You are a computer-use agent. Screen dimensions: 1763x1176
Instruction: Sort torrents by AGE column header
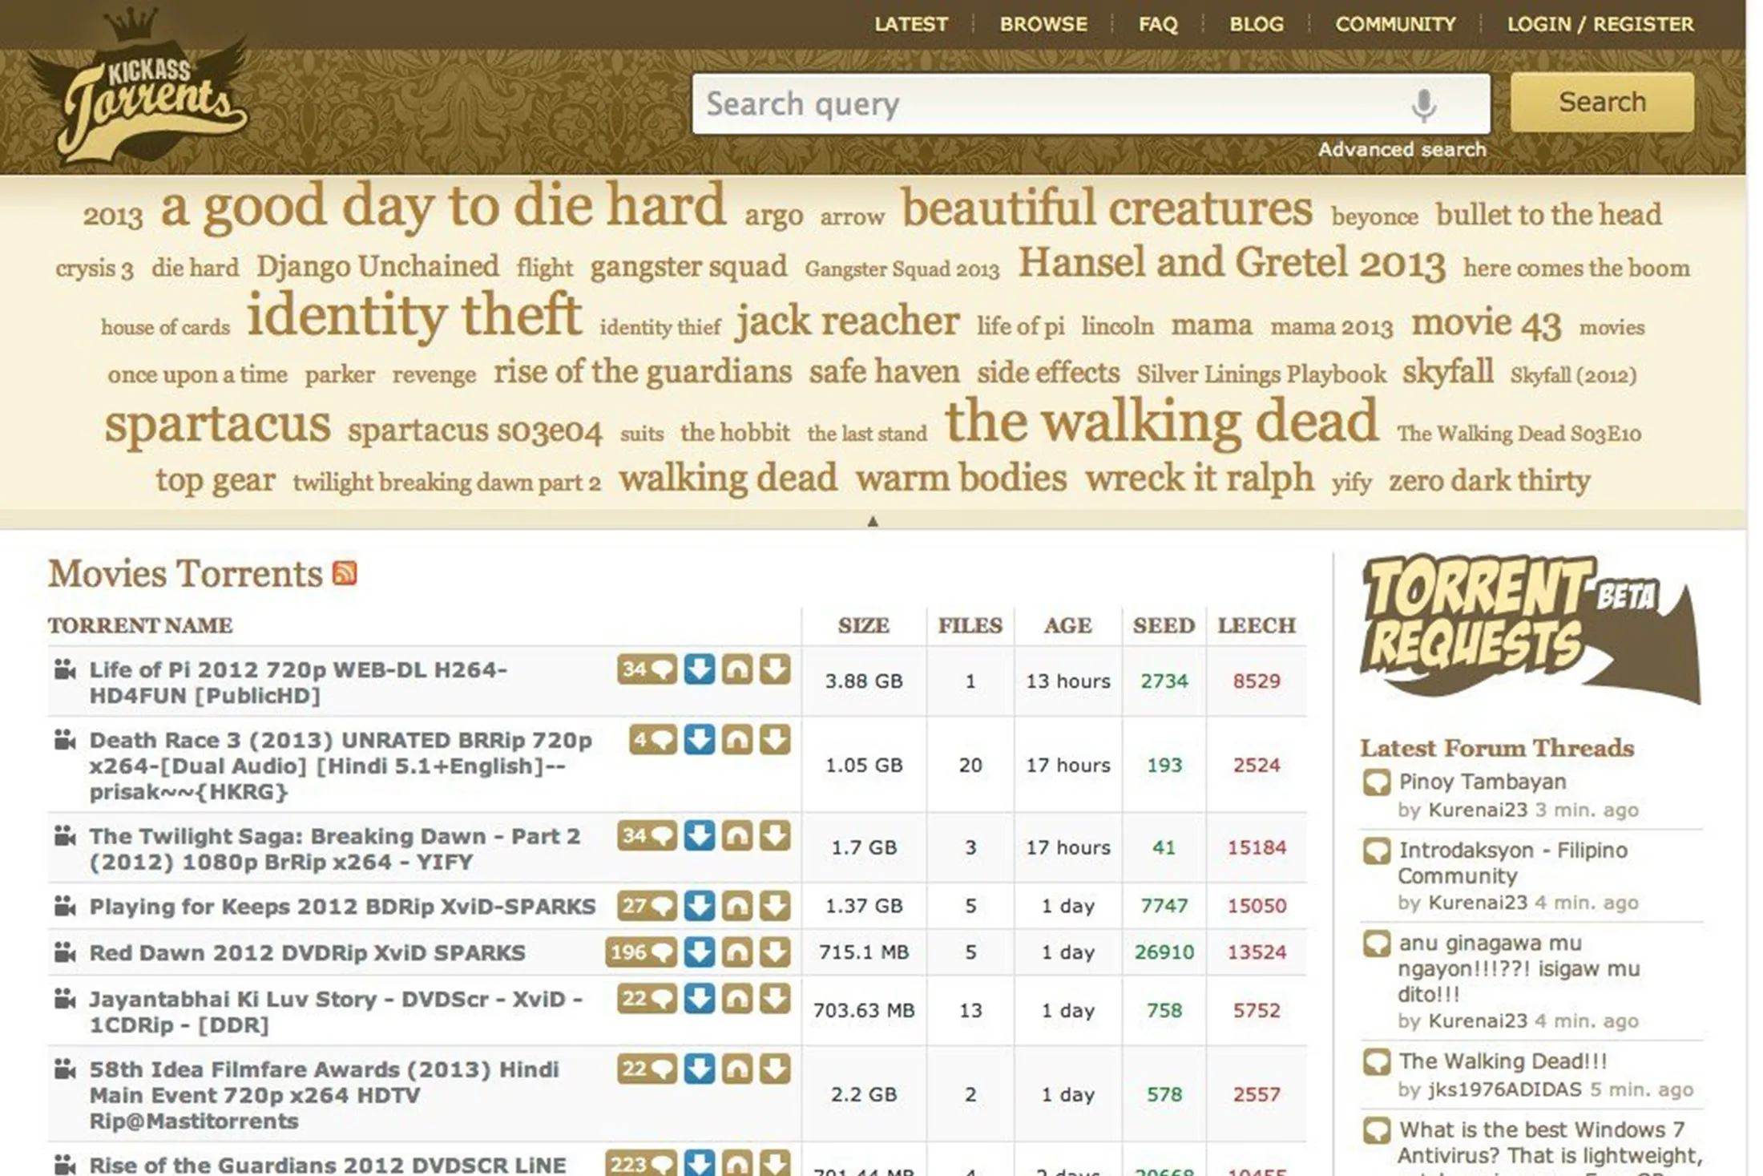(1067, 625)
